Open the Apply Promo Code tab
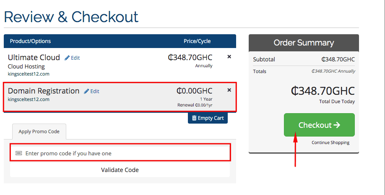Screen dimensions: 385x195 [39, 132]
